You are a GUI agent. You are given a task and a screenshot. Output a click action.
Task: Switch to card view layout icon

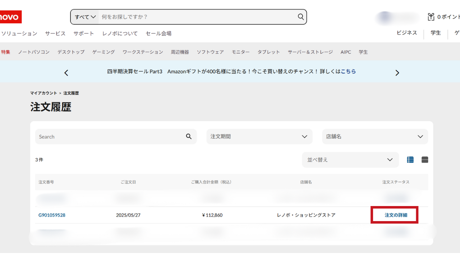tap(424, 160)
